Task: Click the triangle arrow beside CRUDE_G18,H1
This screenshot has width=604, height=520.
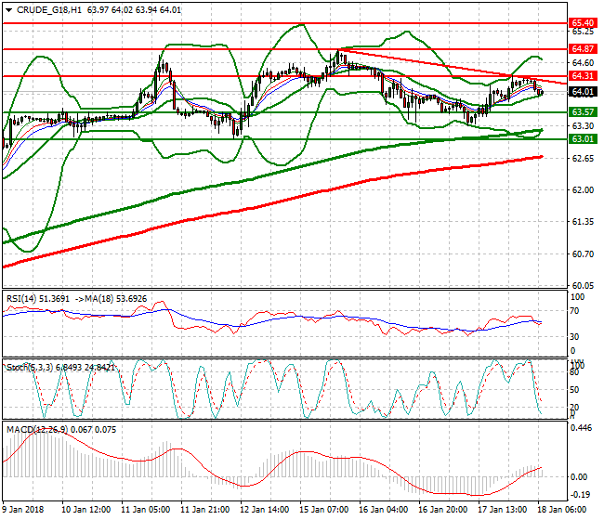Action: [x=8, y=10]
